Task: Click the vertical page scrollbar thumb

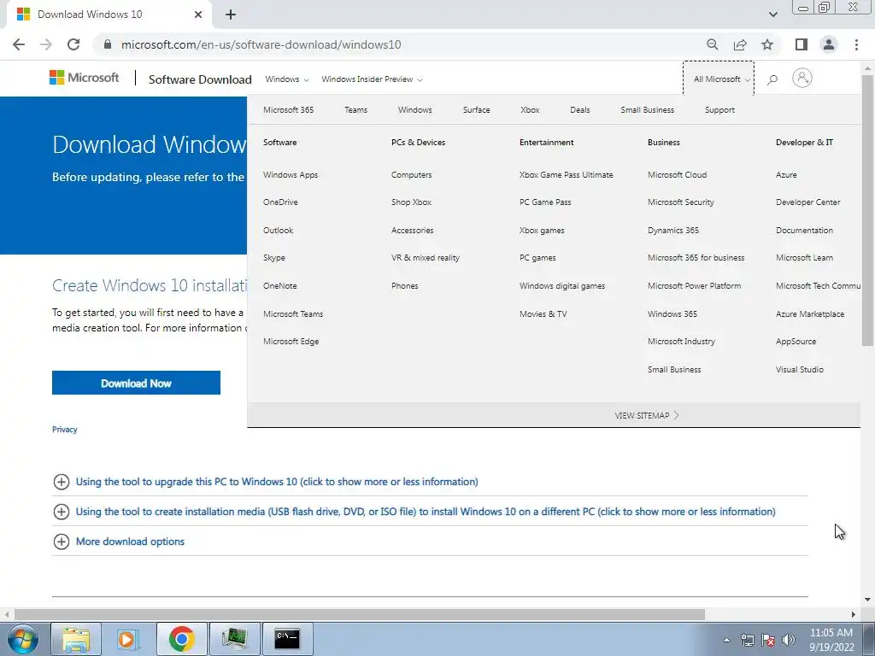Action: 867,210
